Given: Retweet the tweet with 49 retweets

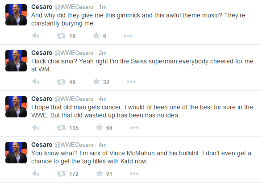Looking at the screenshot, I should click(x=61, y=82).
